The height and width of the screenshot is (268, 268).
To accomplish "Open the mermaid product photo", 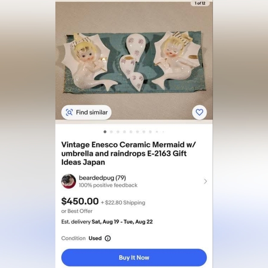I will coord(134,61).
